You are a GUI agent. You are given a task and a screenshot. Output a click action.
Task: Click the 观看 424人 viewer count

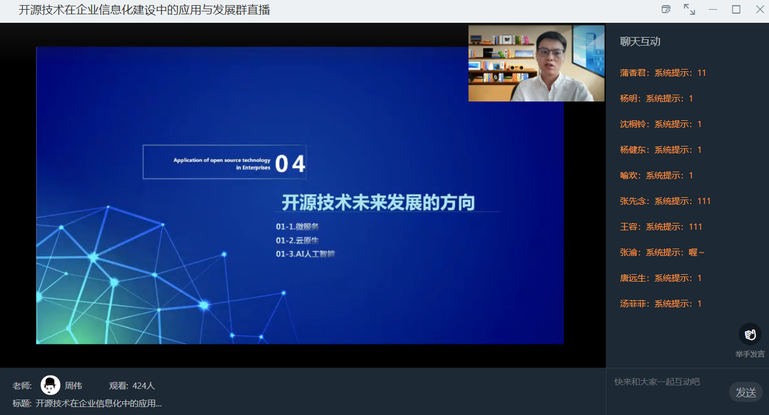tap(132, 386)
